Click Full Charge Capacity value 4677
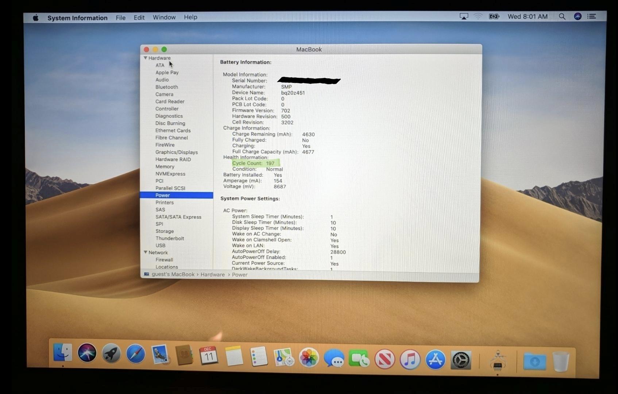The width and height of the screenshot is (618, 394). (308, 152)
